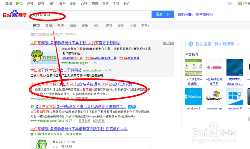This screenshot has width=250, height=149.
Task: Switch to the 视频 results tab
Action: click(x=109, y=26)
